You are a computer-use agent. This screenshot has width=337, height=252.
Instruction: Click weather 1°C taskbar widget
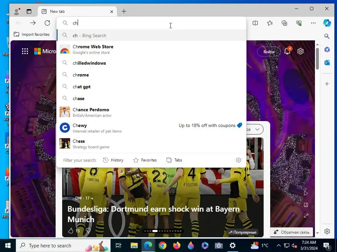coord(260,245)
